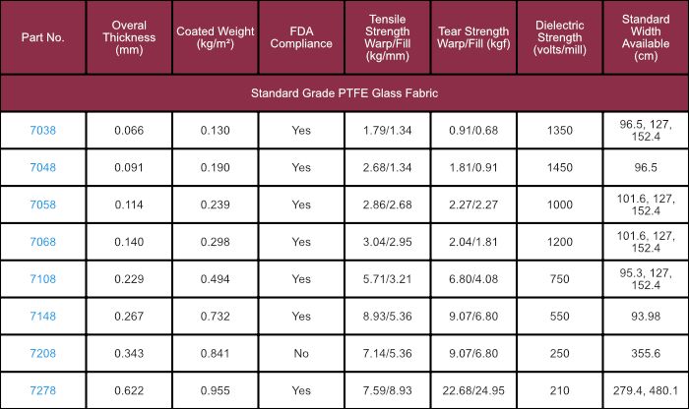689x409 pixels.
Task: Click the Dielectric Strength column header
Action: [559, 37]
